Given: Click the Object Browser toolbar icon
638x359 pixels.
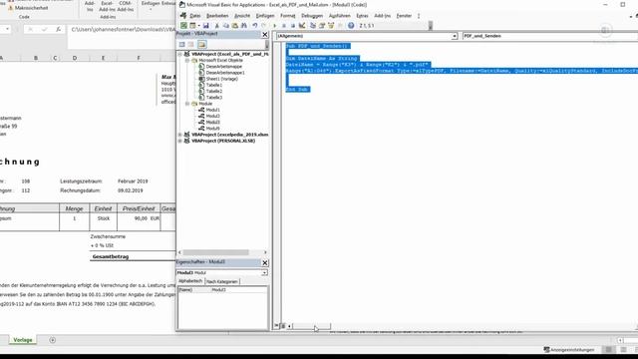Looking at the screenshot, I should tap(331, 26).
